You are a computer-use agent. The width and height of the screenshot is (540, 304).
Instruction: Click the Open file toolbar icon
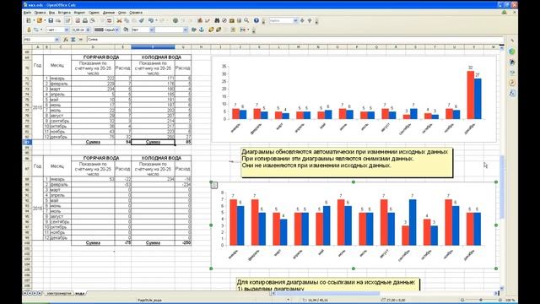pyautogui.click(x=40, y=20)
